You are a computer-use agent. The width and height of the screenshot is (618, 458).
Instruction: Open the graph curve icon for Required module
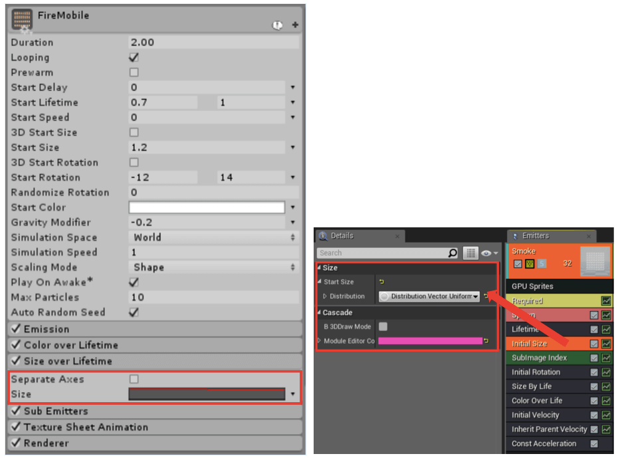pos(606,301)
